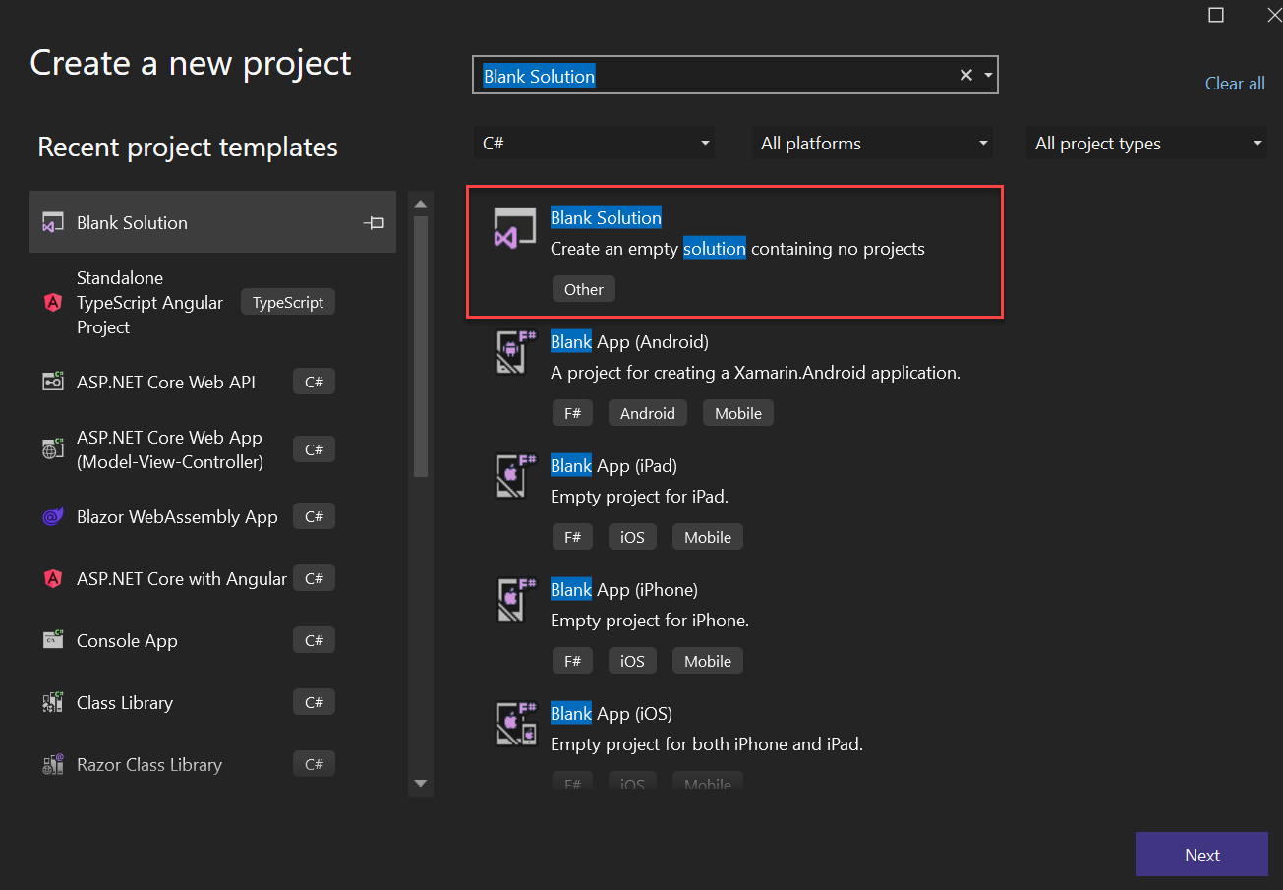Click the ASP.NET Core Web API icon
Image resolution: width=1283 pixels, height=890 pixels.
pyautogui.click(x=53, y=382)
